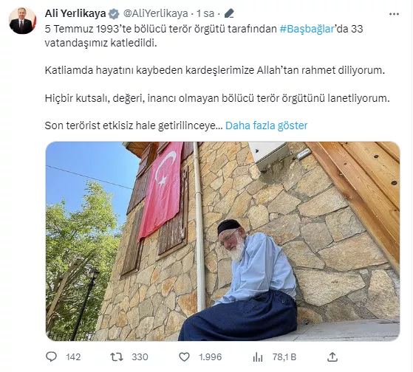Click the 78,1 B views count
Viewport: 413px width, 372px height.
pos(284,357)
